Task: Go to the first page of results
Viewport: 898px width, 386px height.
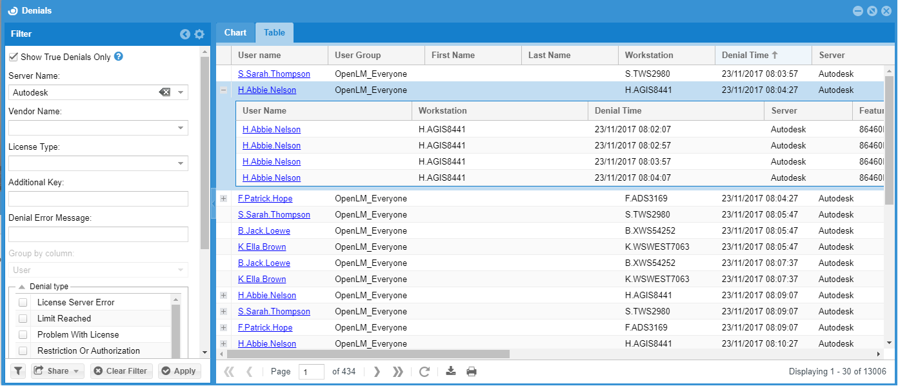Action: (x=228, y=372)
